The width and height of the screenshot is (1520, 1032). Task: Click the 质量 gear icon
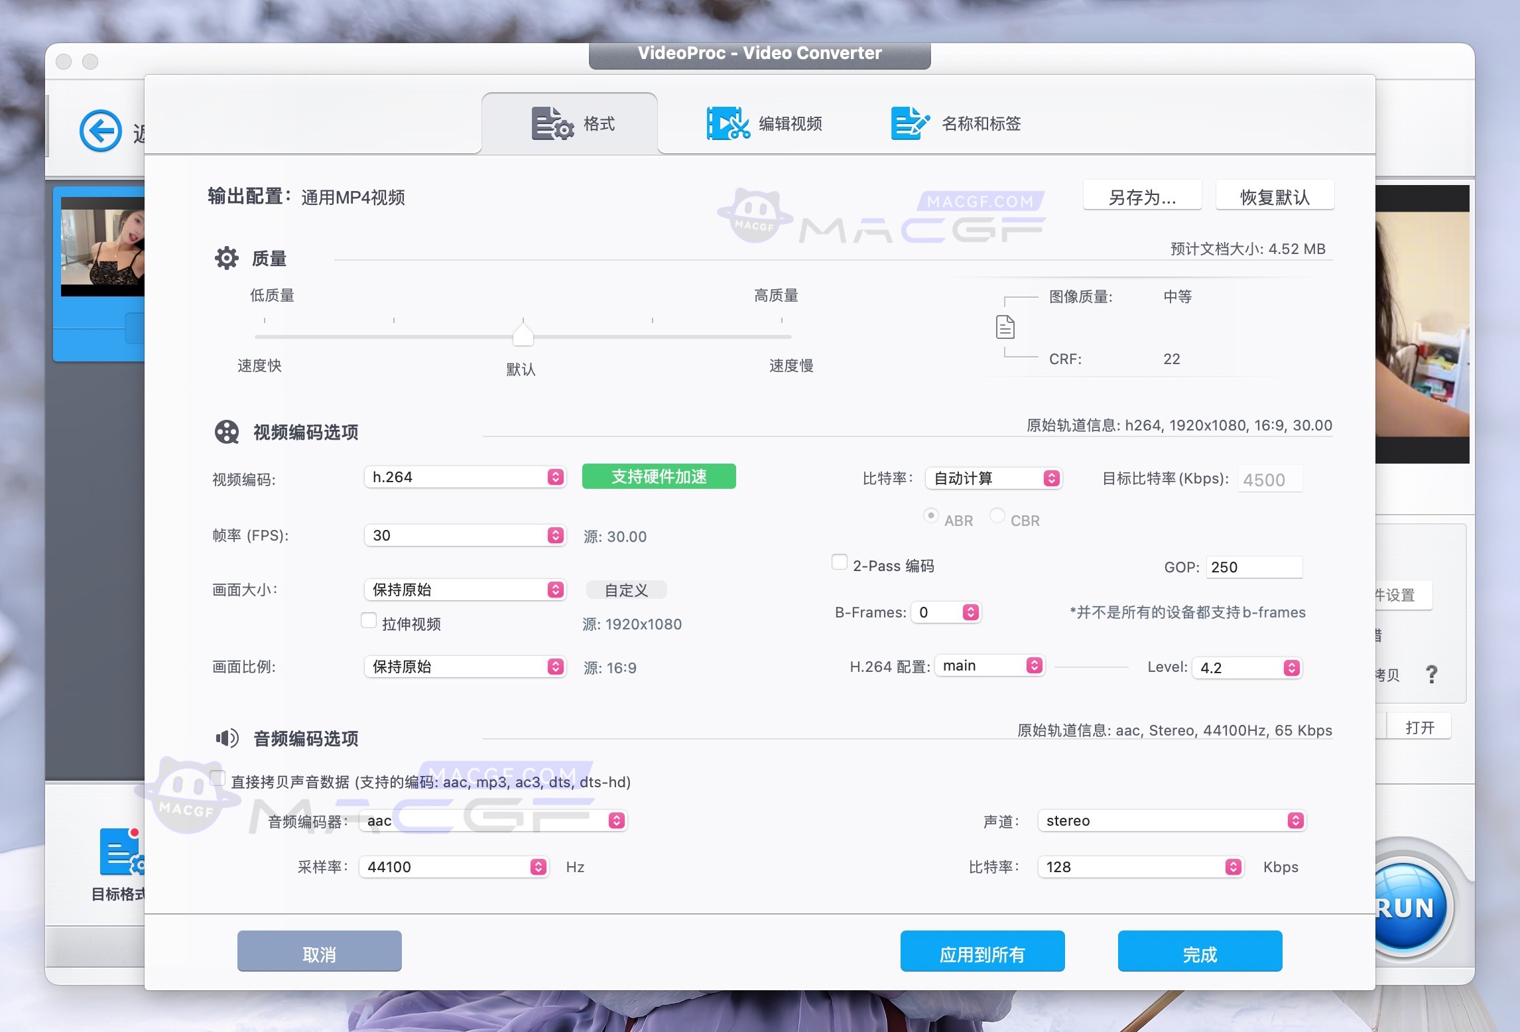(226, 258)
